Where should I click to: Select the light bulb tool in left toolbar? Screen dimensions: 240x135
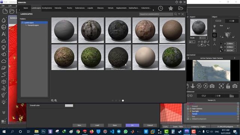coord(4,102)
